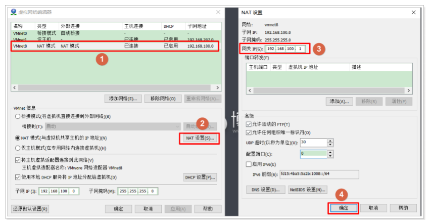The image size is (427, 224).
Task: Click the 配置端口 value field
Action: [x=313, y=154]
